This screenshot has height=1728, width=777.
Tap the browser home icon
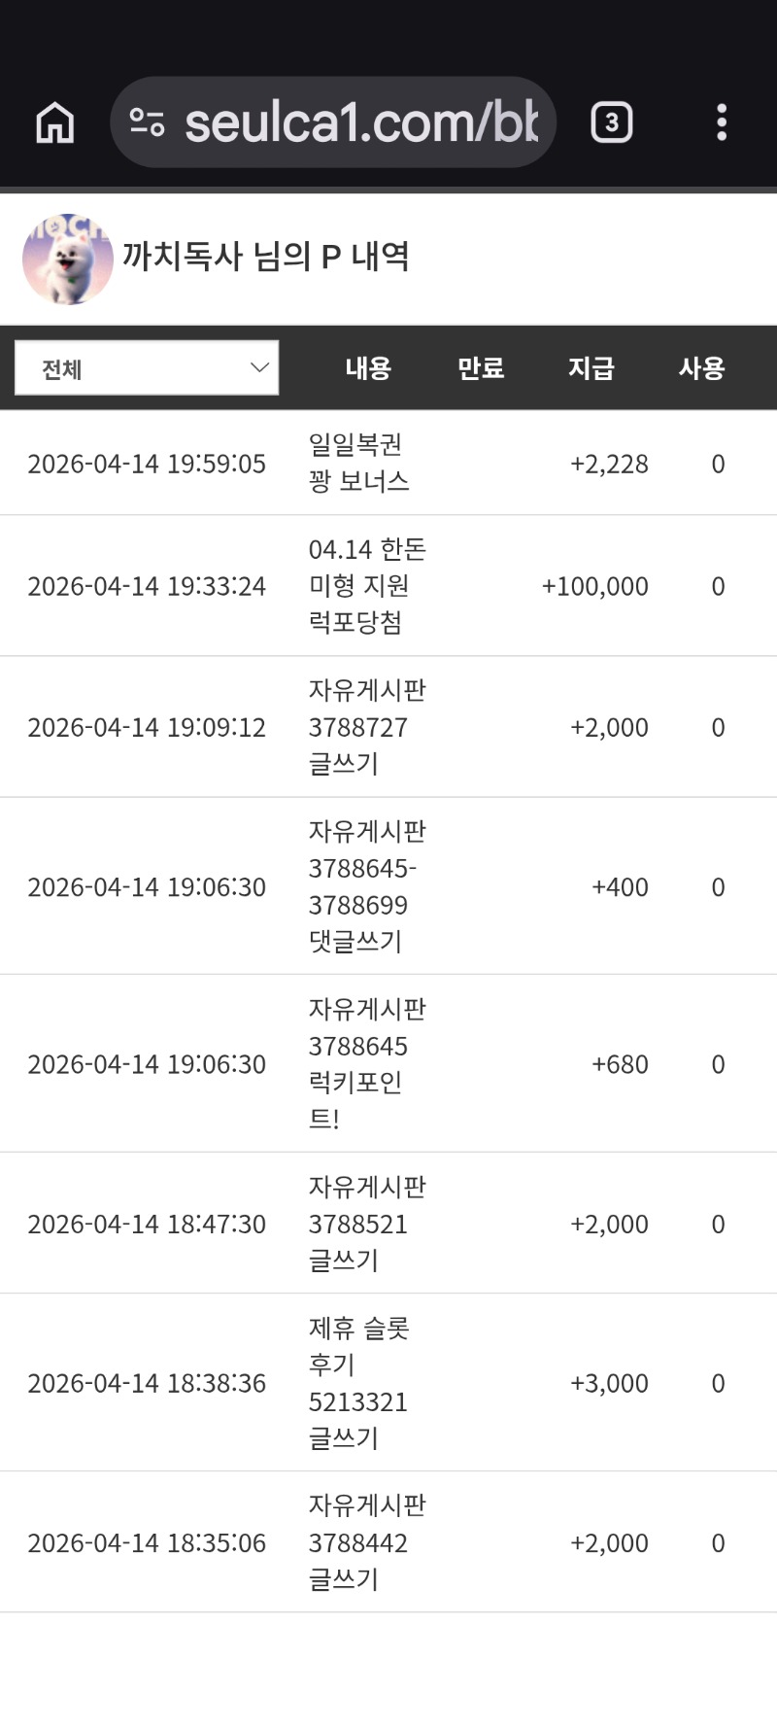pyautogui.click(x=55, y=123)
